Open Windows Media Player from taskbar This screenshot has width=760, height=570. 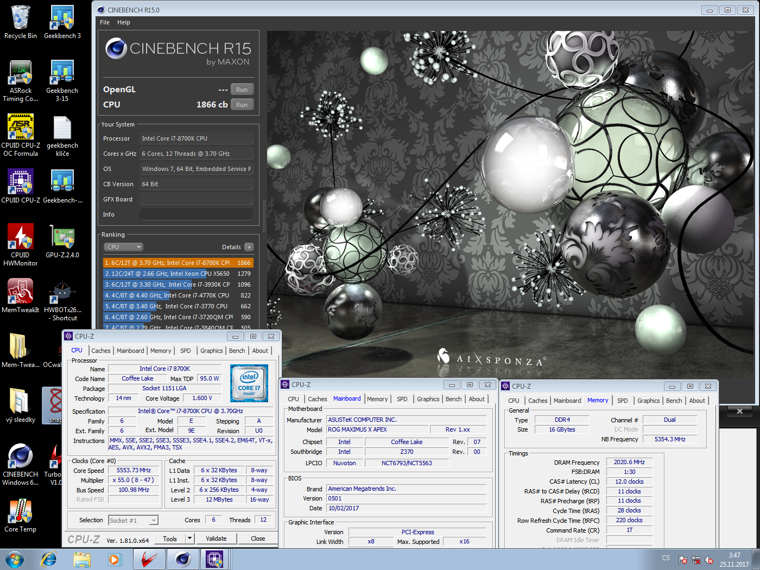[x=115, y=559]
